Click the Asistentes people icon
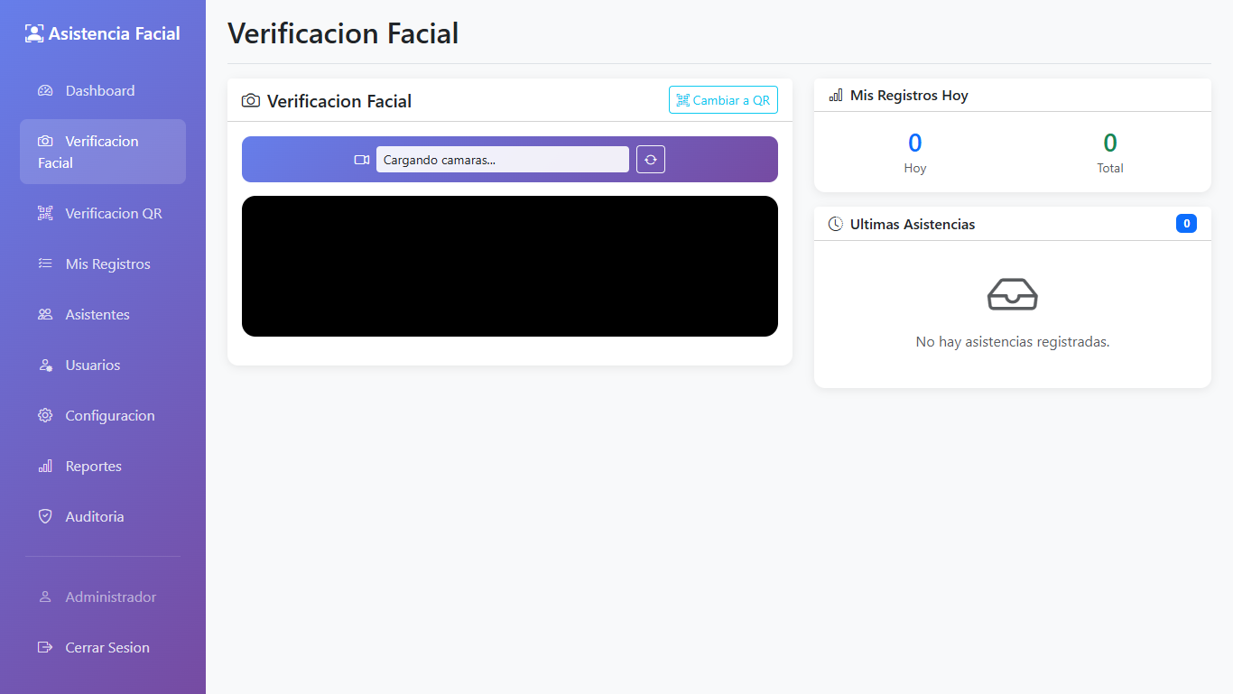The width and height of the screenshot is (1233, 694). tap(45, 315)
